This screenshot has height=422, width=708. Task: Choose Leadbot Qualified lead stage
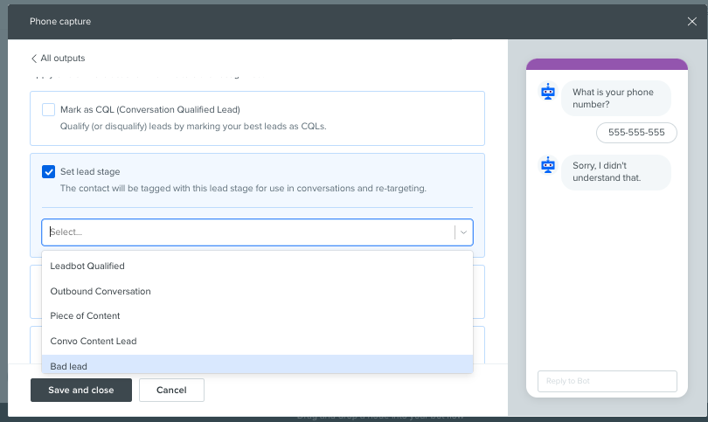257,266
